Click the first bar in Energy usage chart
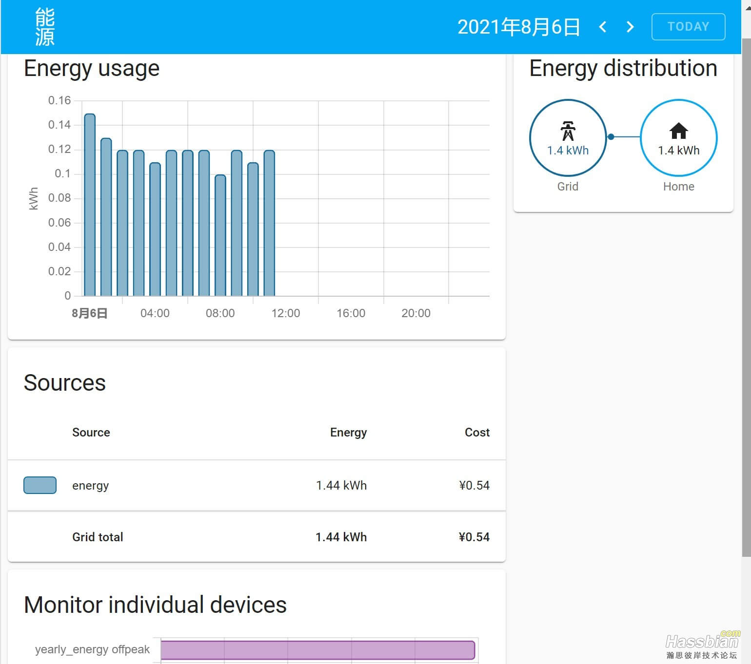 [x=90, y=205]
